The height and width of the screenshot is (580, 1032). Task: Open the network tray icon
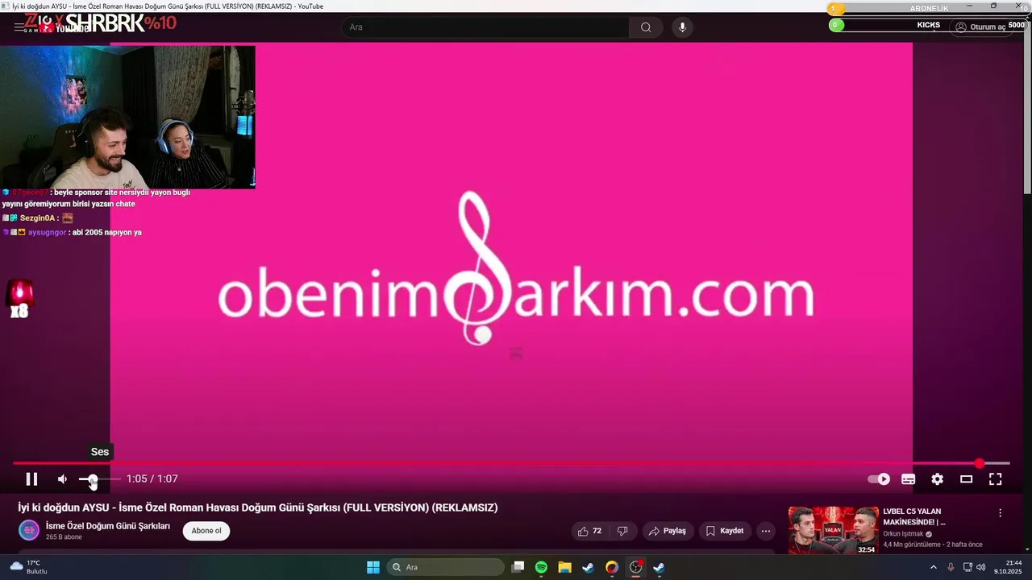tap(967, 567)
